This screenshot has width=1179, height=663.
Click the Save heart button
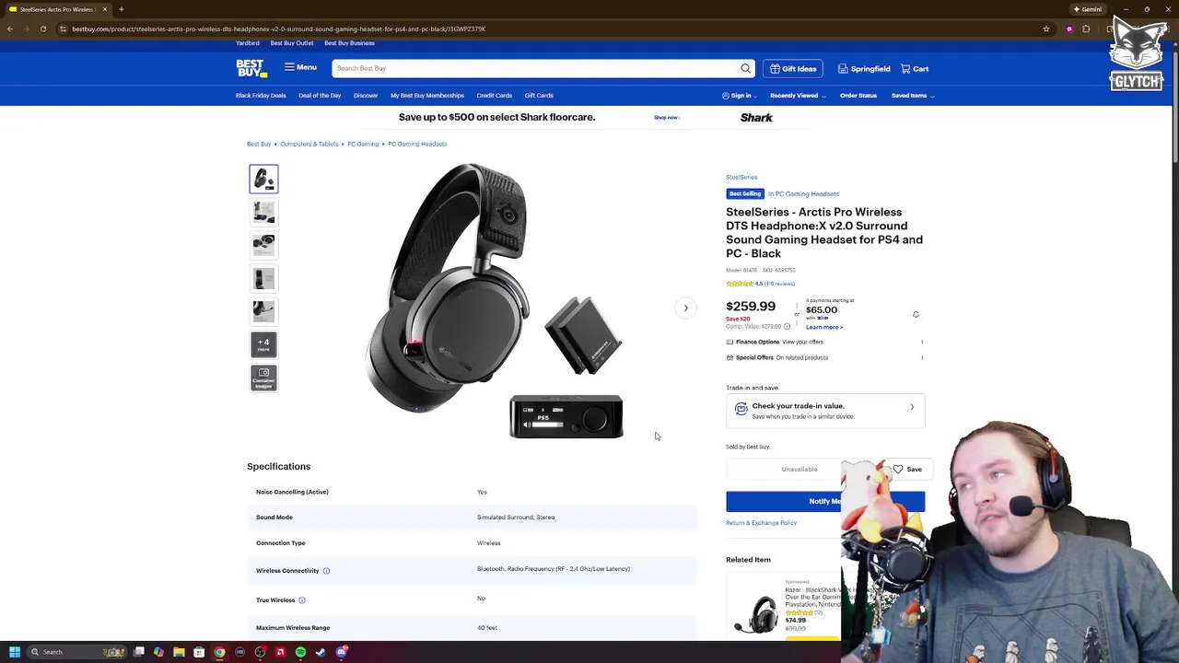(906, 470)
